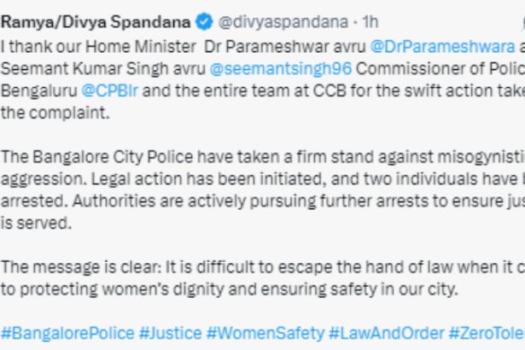Click text 'to protecting women's dignity'
The image size is (525, 350).
pyautogui.click(x=112, y=289)
